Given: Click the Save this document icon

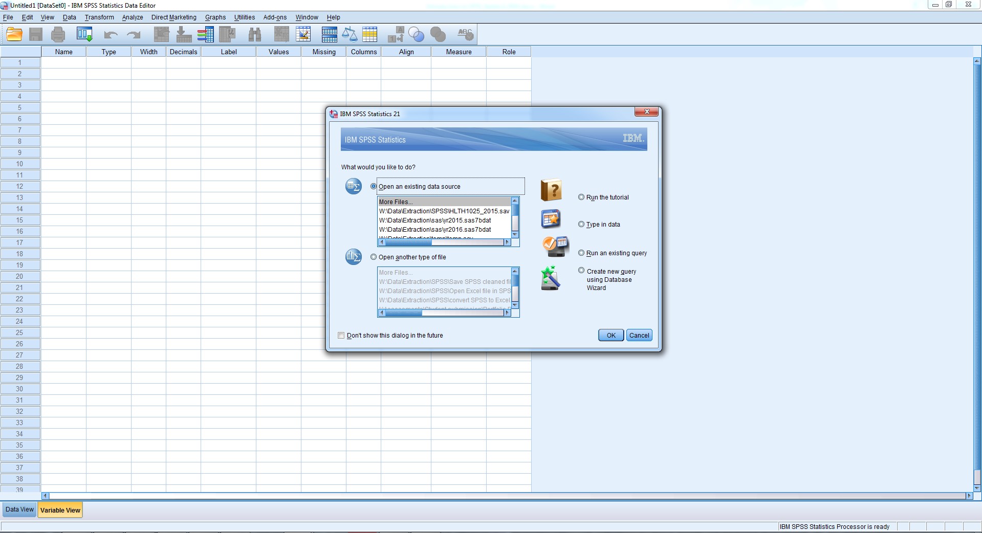Looking at the screenshot, I should pyautogui.click(x=35, y=34).
